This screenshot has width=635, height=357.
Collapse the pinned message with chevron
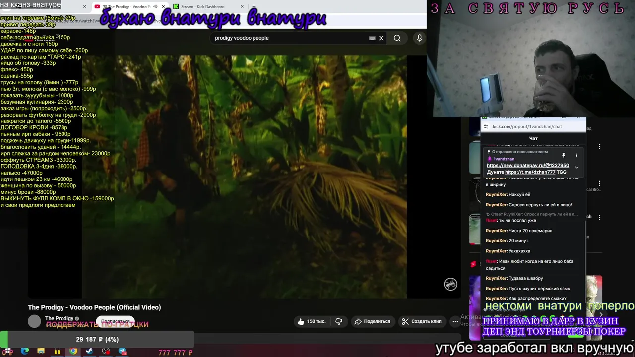pyautogui.click(x=576, y=167)
